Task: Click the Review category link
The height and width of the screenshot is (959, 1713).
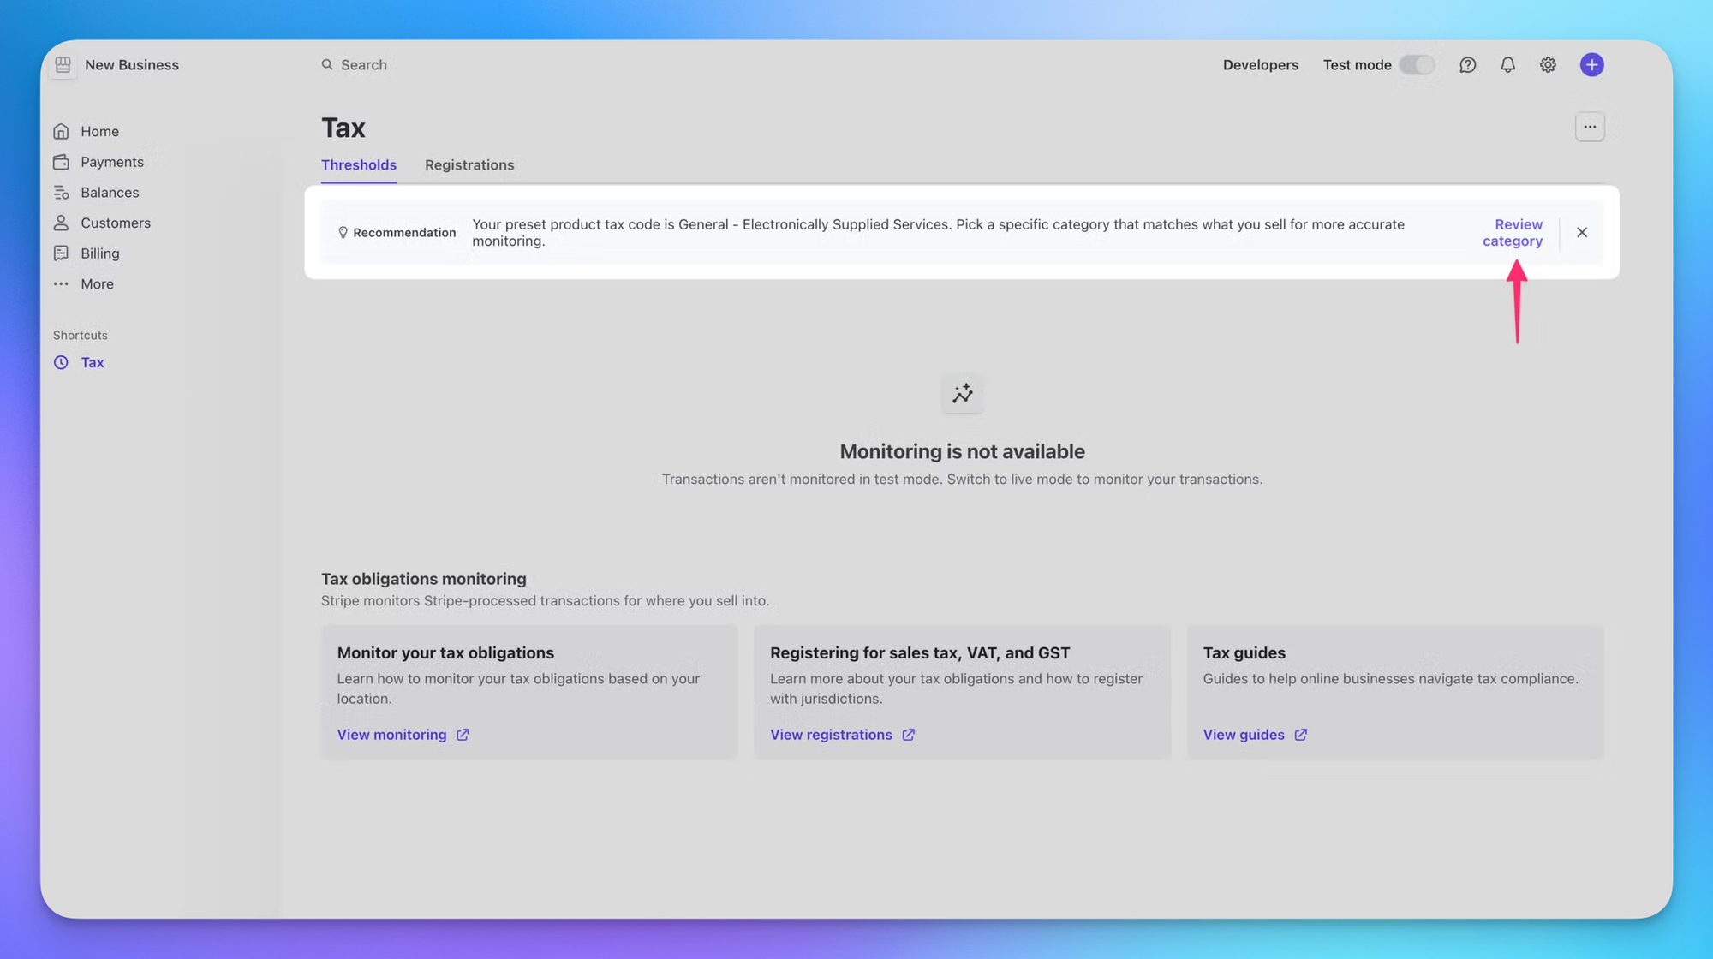Action: coord(1513,233)
